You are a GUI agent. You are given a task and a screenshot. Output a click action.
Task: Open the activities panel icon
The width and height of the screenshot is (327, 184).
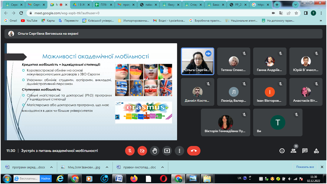coord(316,151)
